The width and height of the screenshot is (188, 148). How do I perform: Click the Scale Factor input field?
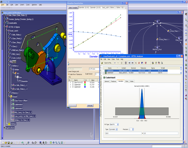point(97,74)
